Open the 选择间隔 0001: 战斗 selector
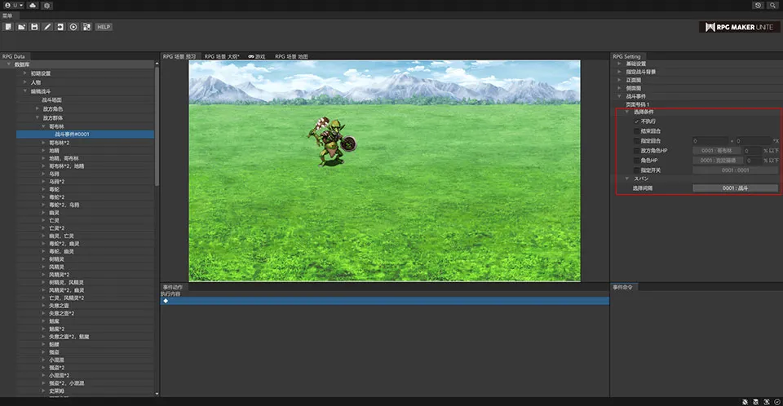This screenshot has height=406, width=783. (735, 188)
